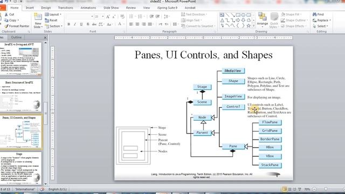Screen dimensions: 345x194
Task: Click the 70% zoom level
Action: (x=307, y=189)
